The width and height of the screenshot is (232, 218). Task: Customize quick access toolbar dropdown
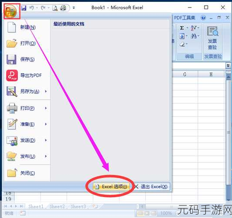(74, 7)
